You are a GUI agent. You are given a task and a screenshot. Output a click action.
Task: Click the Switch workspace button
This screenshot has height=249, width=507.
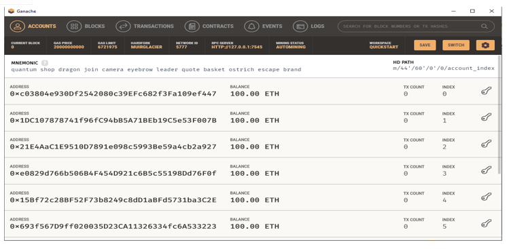click(456, 45)
